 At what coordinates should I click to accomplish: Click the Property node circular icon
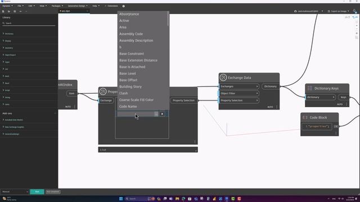click(x=103, y=91)
